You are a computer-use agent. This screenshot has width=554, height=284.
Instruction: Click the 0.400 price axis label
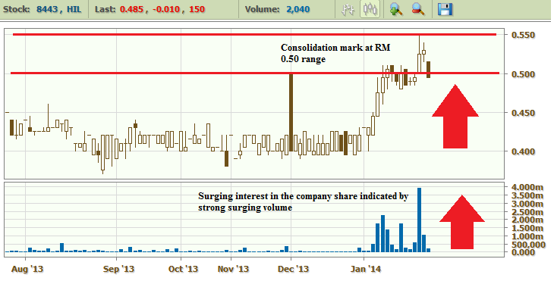pyautogui.click(x=523, y=151)
